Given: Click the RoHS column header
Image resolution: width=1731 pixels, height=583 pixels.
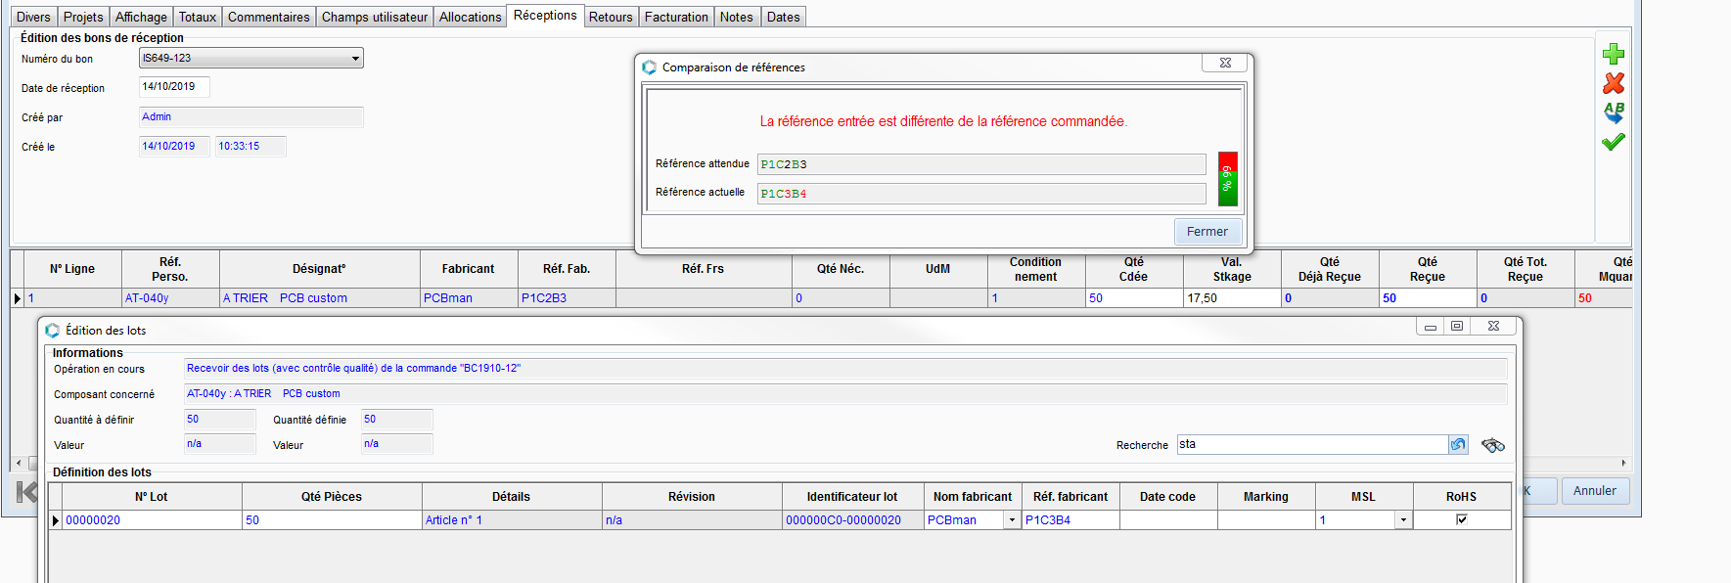Looking at the screenshot, I should [1462, 497].
